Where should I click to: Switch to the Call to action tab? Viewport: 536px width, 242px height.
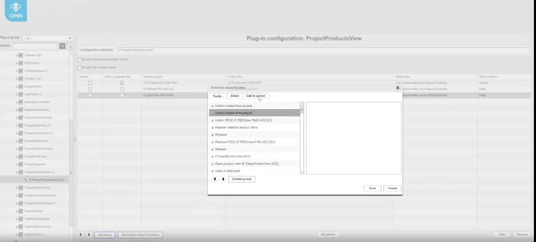(256, 96)
